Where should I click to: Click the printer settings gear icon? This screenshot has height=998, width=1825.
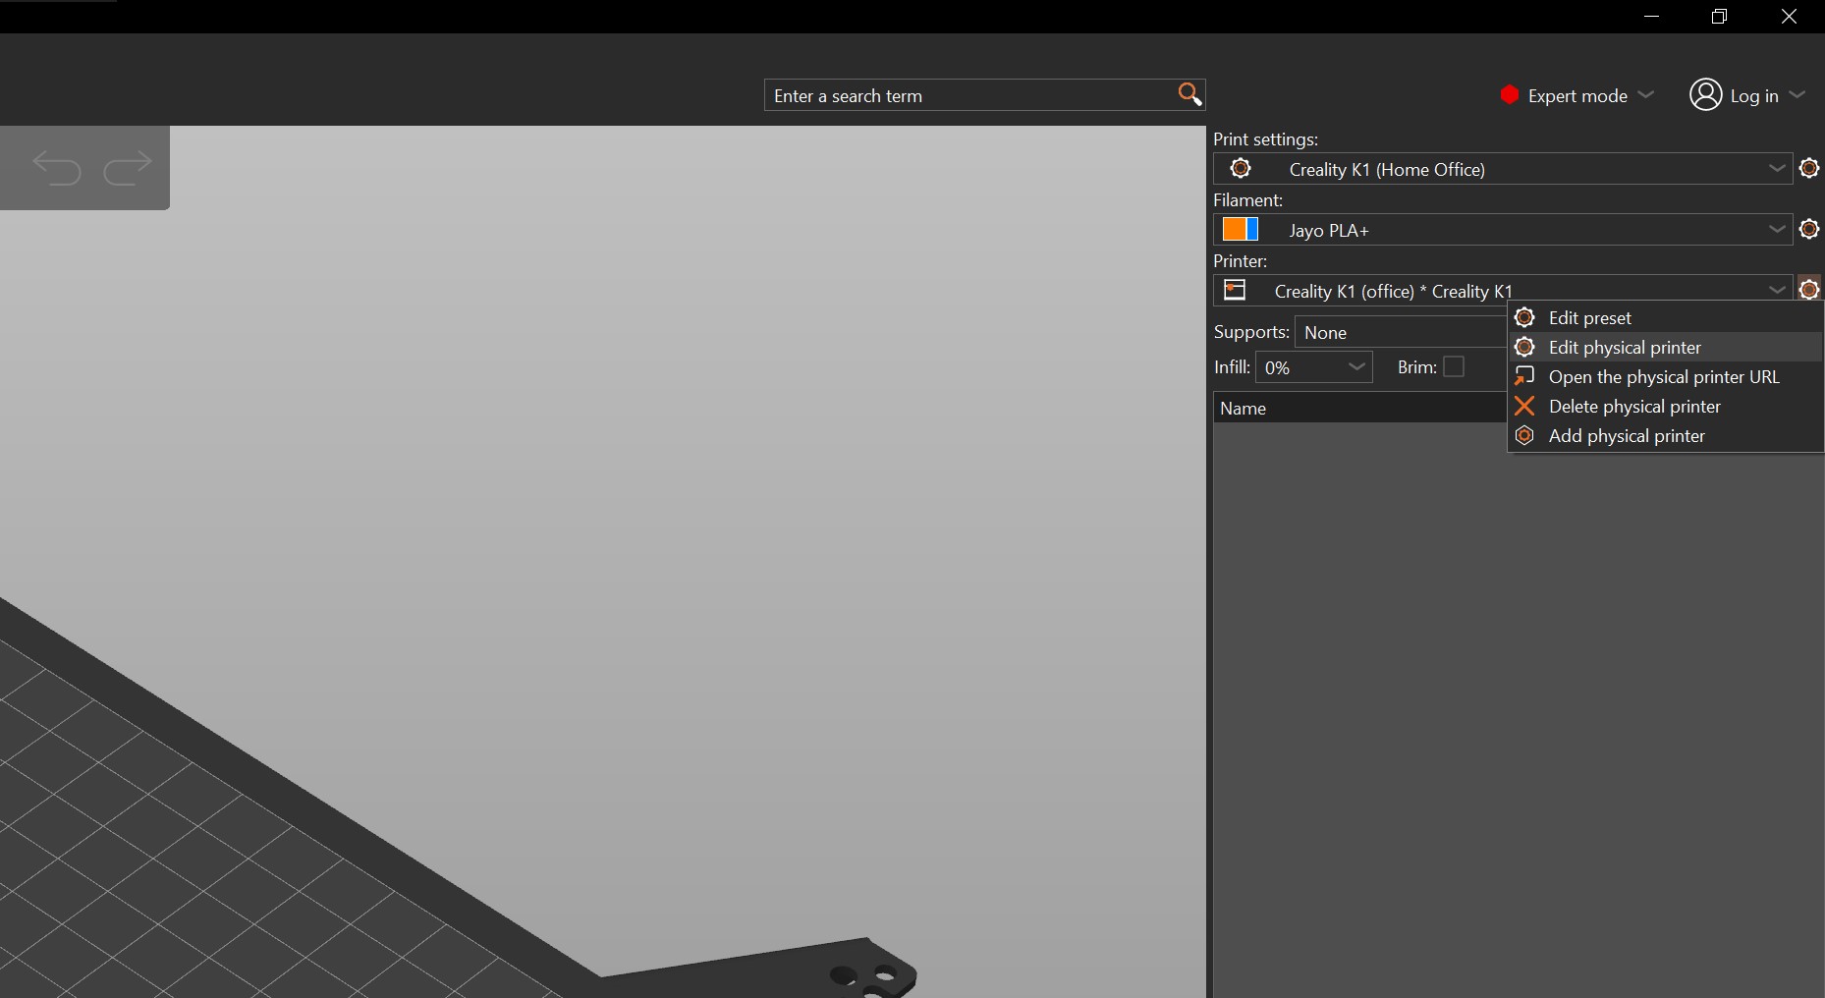pyautogui.click(x=1808, y=290)
